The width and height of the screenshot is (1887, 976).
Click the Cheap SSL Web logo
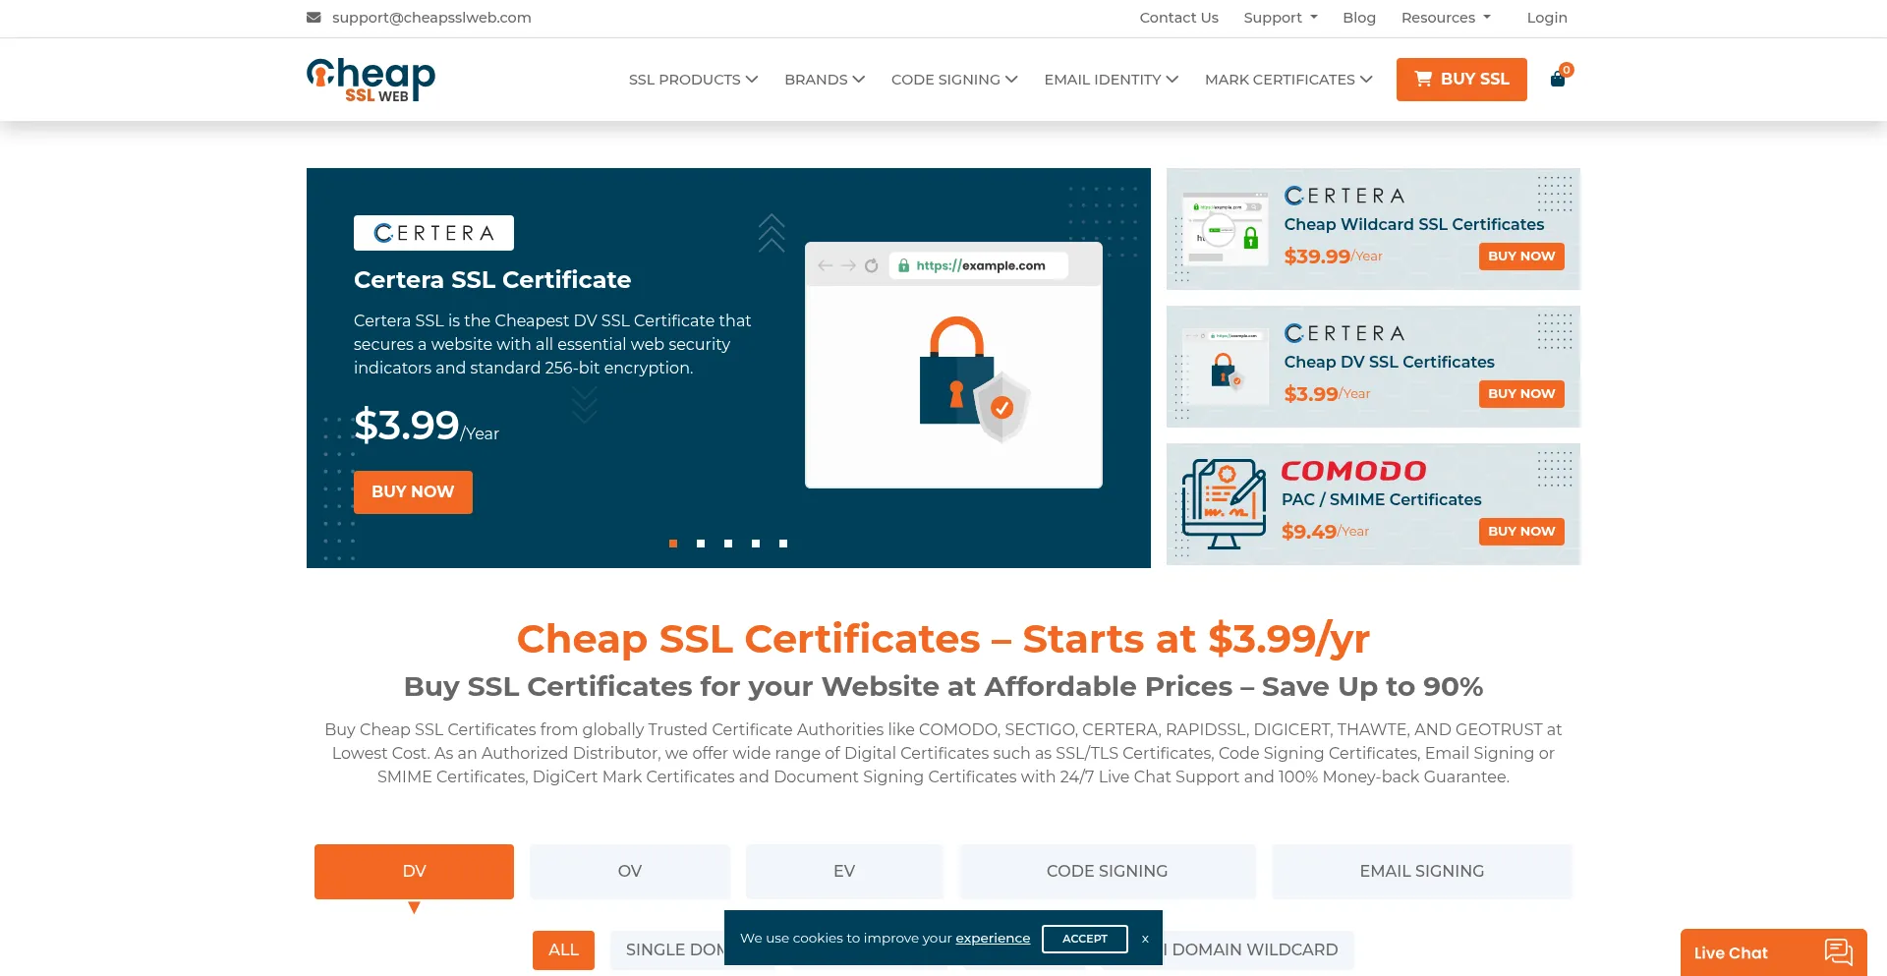[x=370, y=79]
